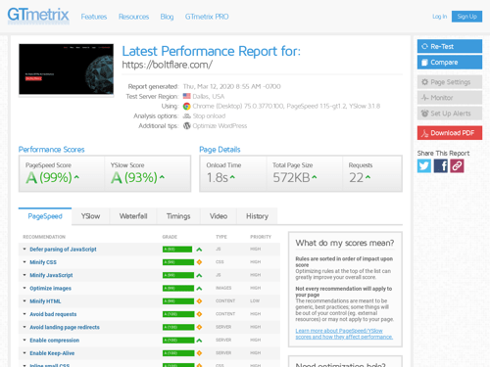490x367 pixels.
Task: Click the Total Page Size arrow indicator
Action: 315,177
